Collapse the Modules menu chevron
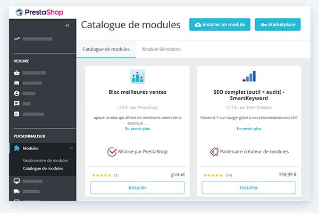319x213 pixels. click(71, 148)
